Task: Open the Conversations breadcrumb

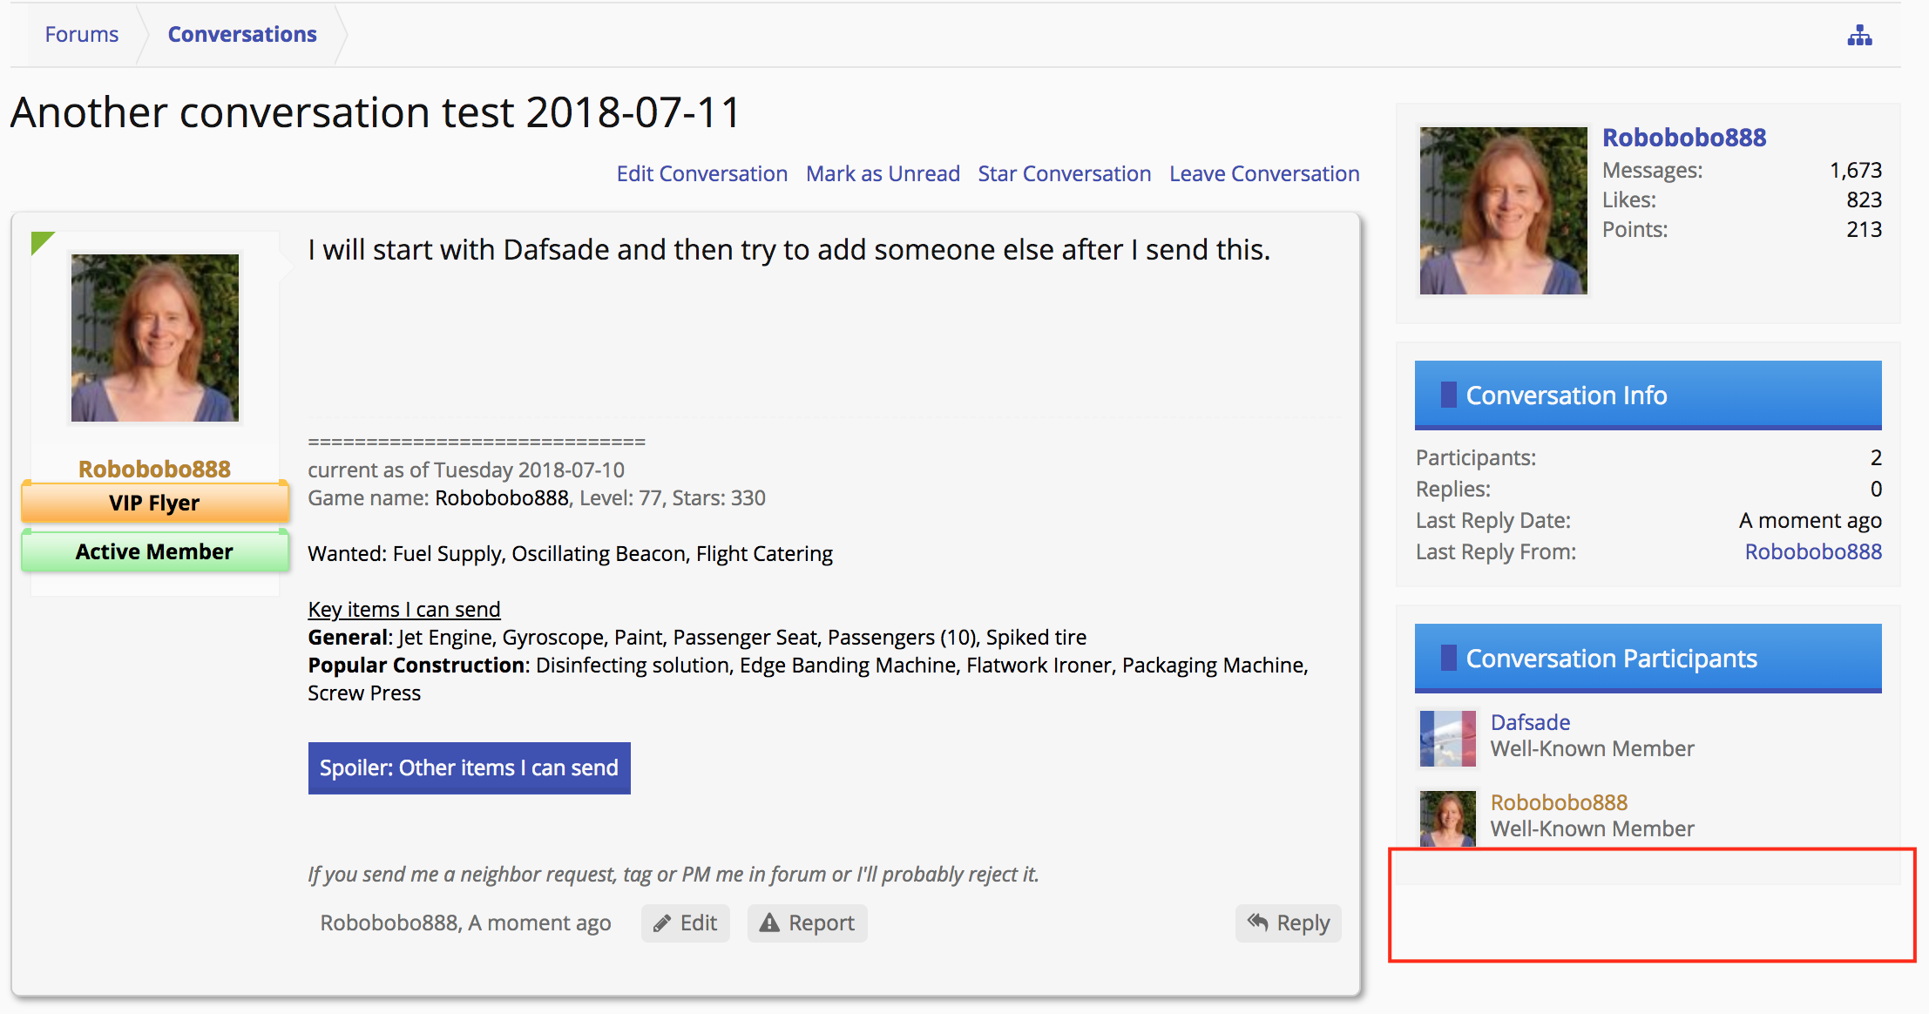Action: [x=242, y=34]
